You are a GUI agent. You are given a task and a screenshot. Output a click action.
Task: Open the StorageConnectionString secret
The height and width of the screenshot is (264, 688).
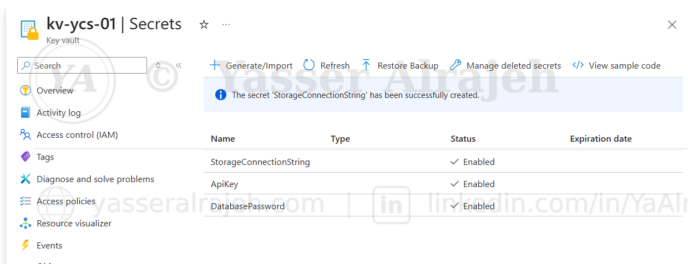tap(260, 162)
